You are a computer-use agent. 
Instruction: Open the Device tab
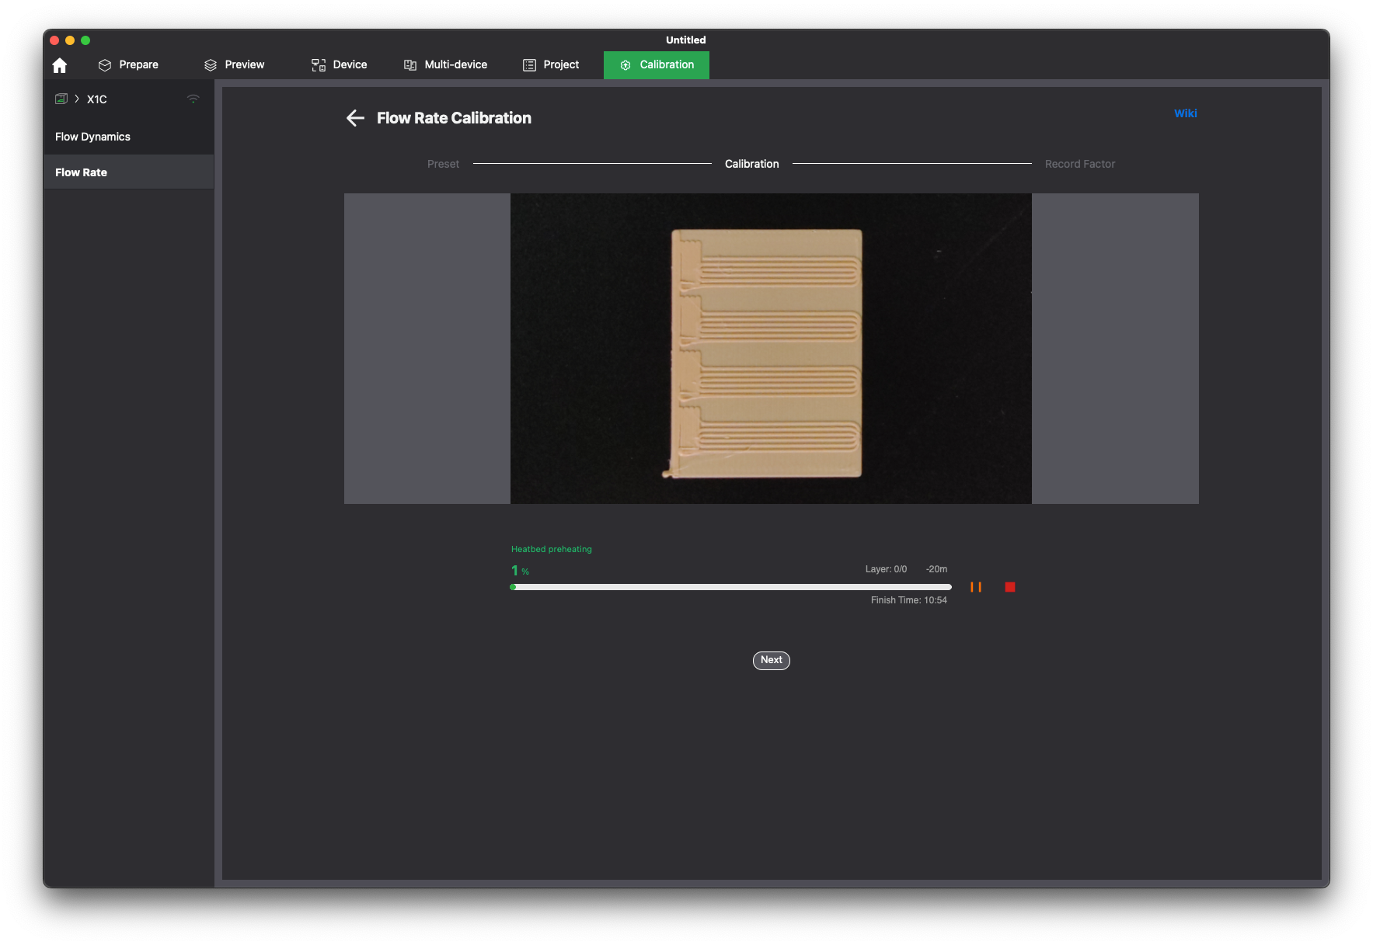coord(339,64)
